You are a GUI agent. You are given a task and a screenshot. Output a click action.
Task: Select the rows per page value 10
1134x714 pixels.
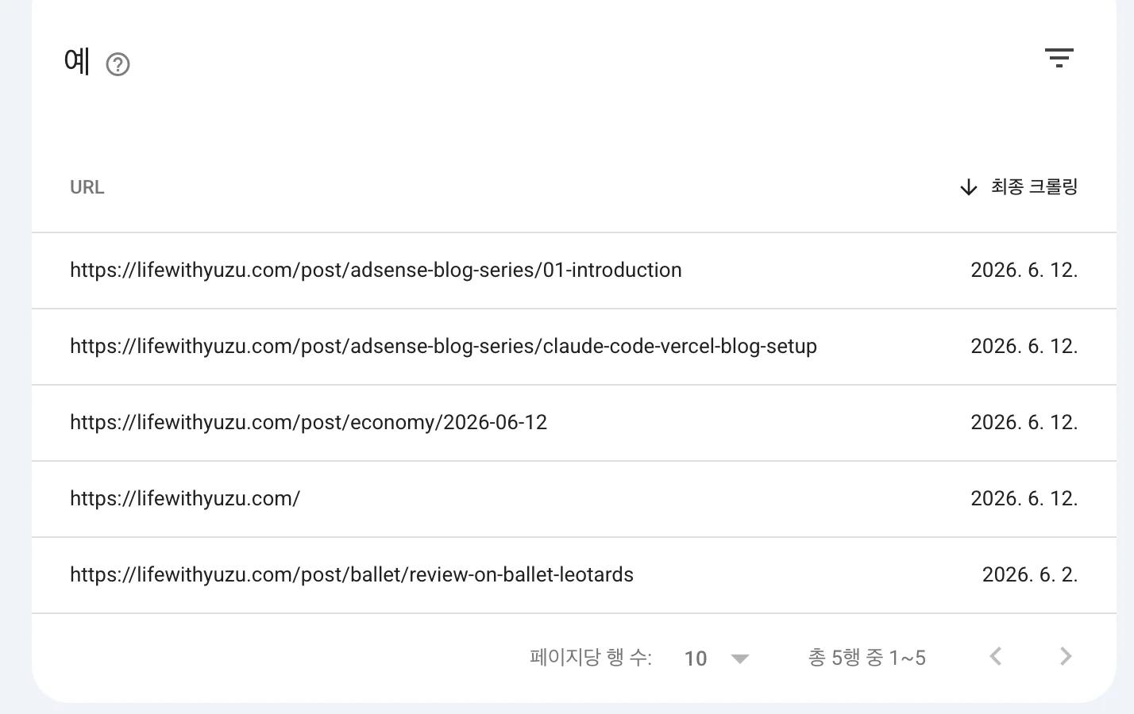point(696,658)
